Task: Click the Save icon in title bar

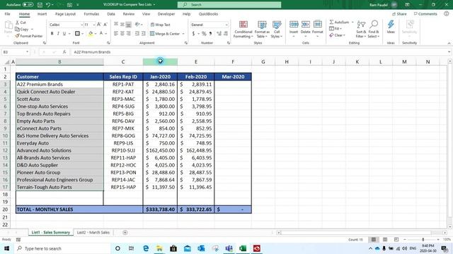Action: click(40, 5)
